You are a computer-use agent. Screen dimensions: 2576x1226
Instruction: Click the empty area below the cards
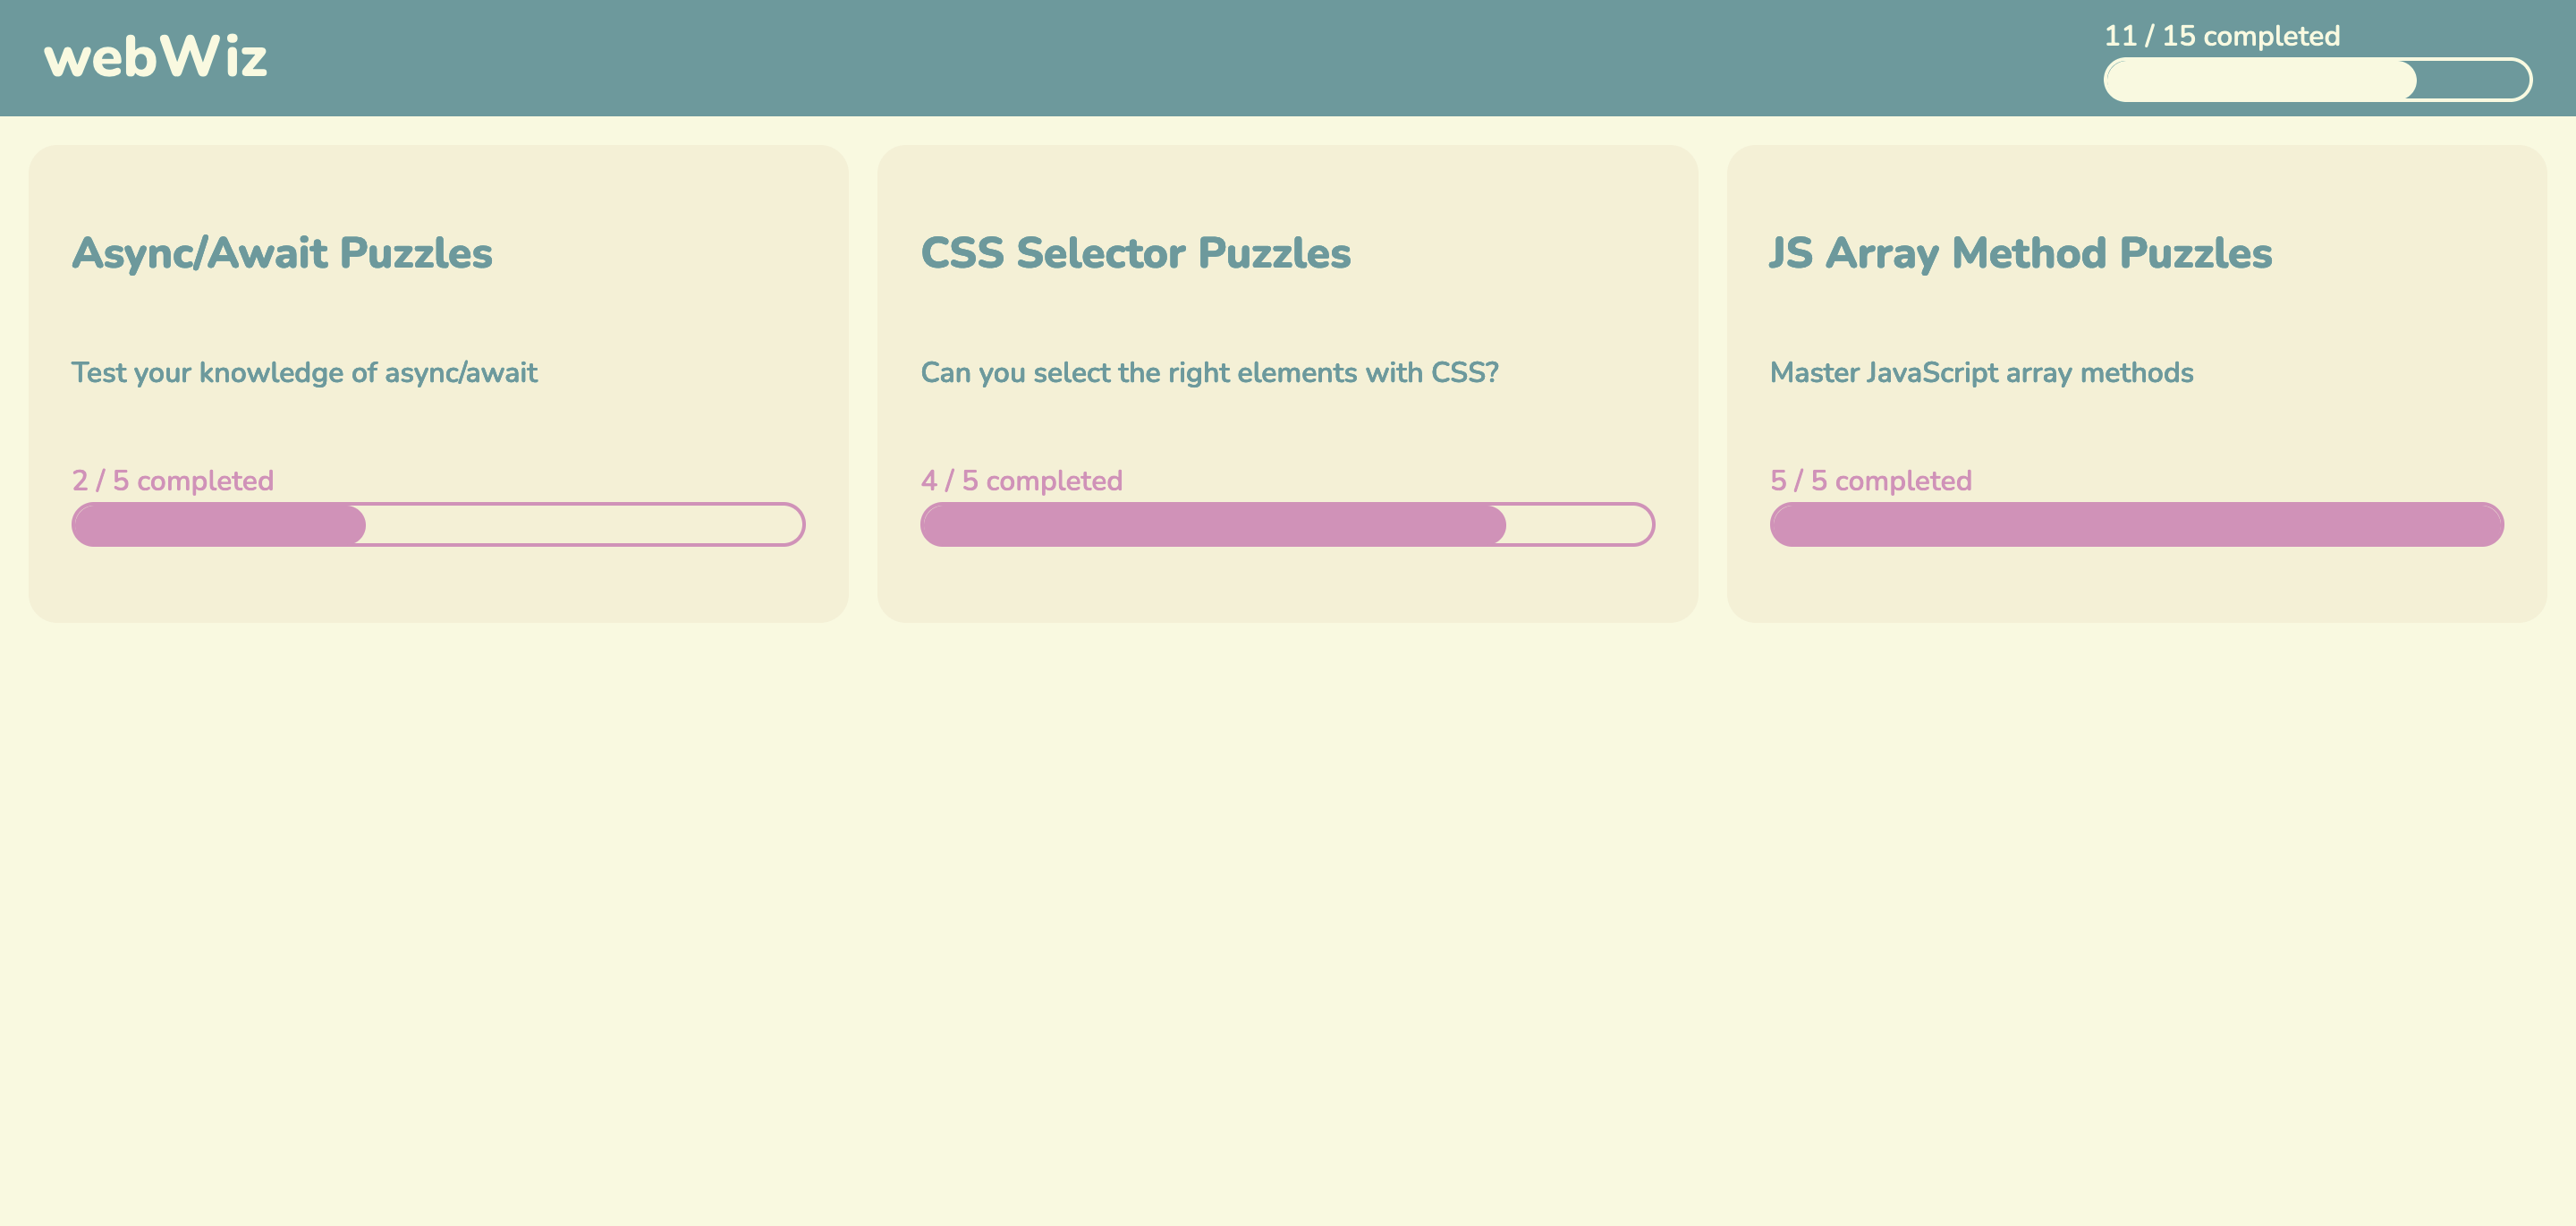point(1288,901)
